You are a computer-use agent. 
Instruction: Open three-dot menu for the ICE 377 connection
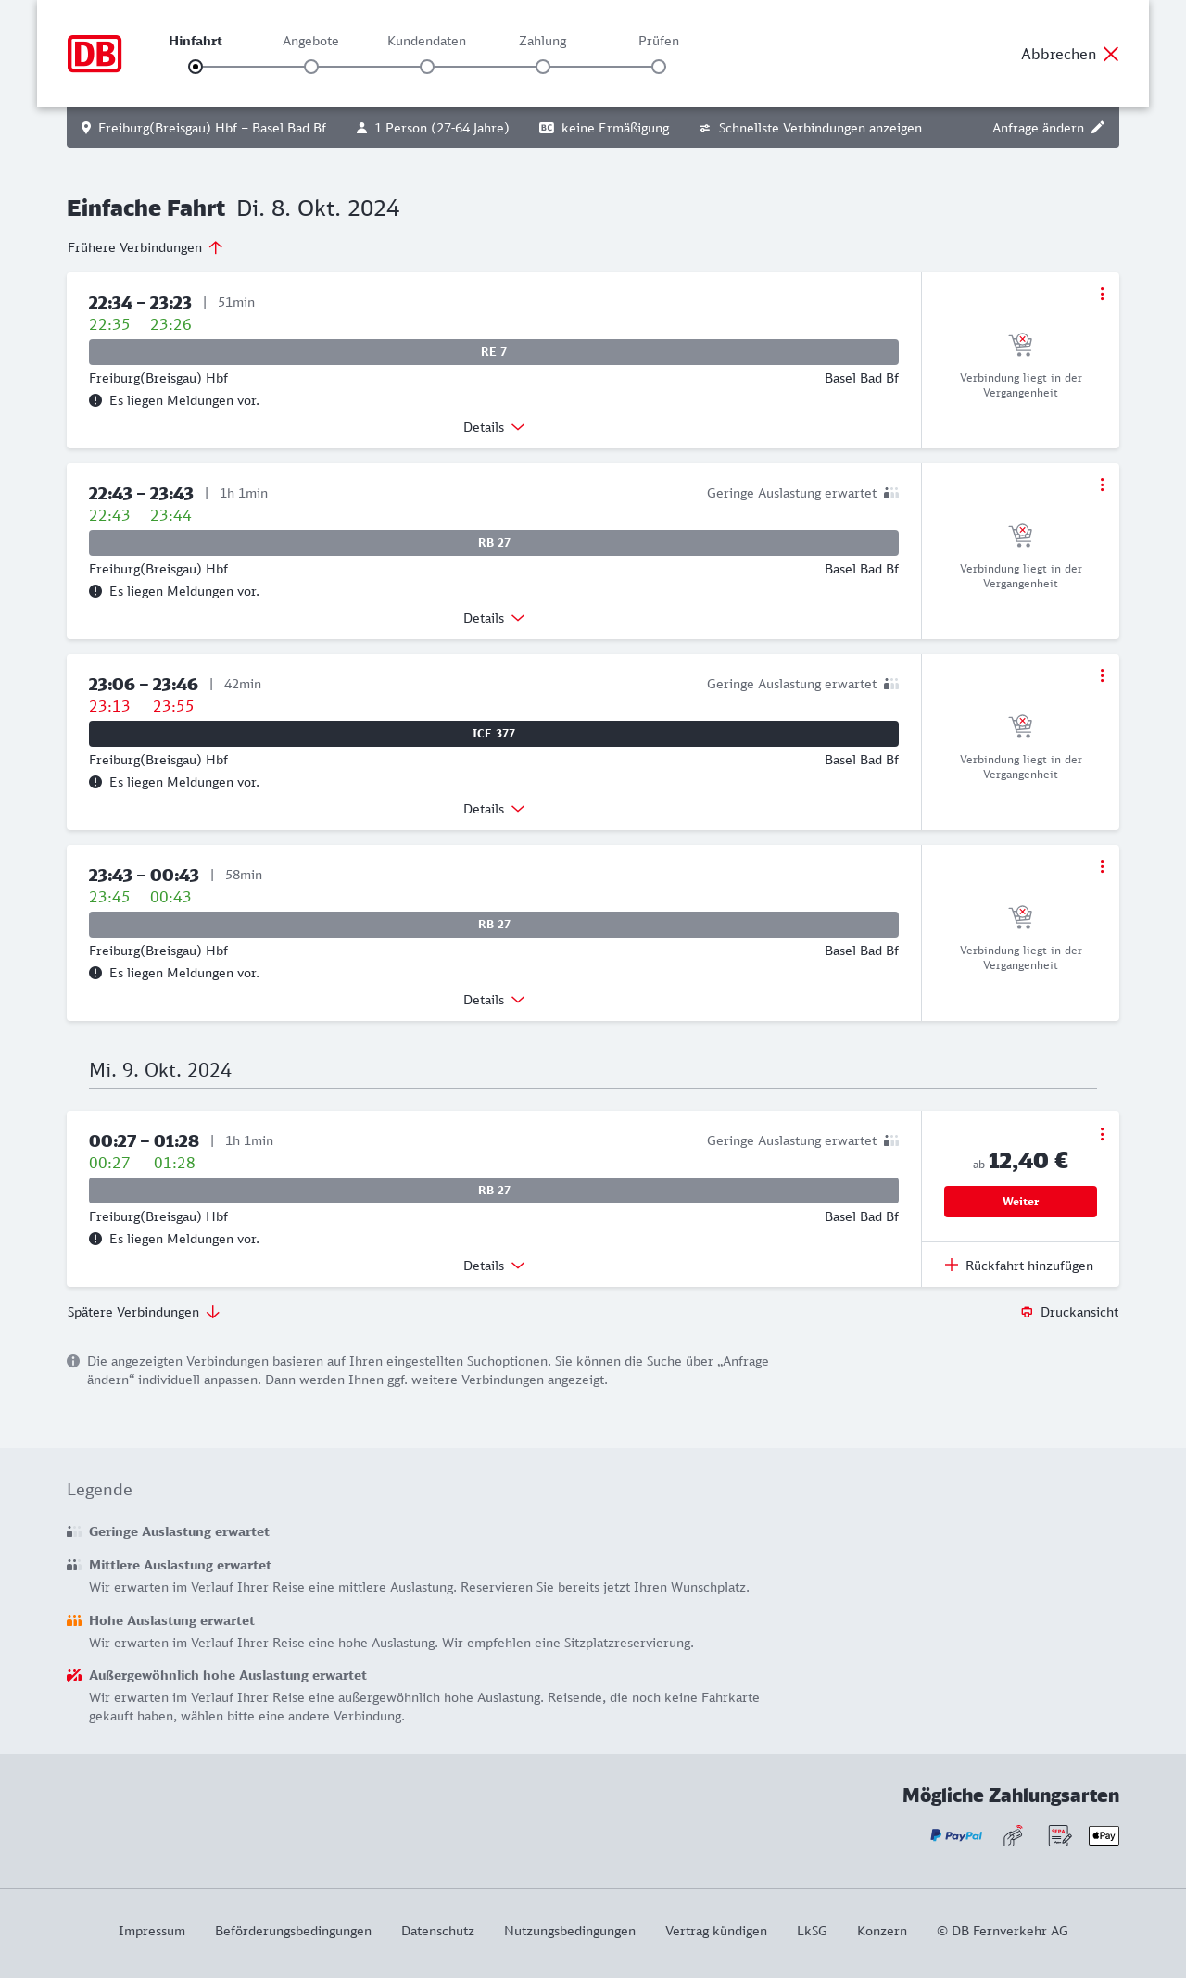pos(1102,675)
